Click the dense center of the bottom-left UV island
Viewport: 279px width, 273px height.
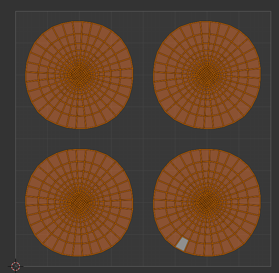click(80, 203)
